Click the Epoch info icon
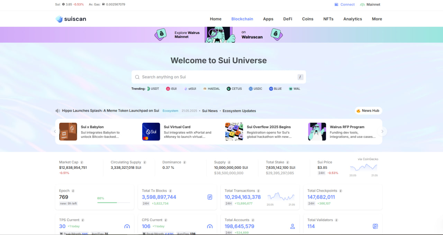The height and width of the screenshot is (235, 443). tap(73, 191)
